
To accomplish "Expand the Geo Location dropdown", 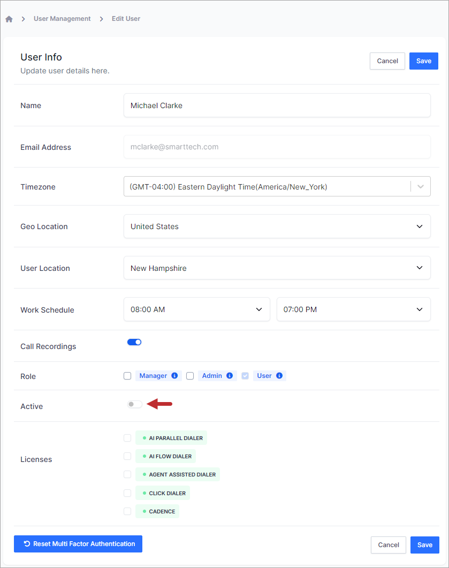I will click(x=277, y=226).
